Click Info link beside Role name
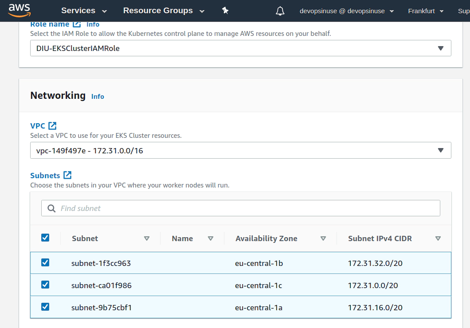The image size is (470, 328). [93, 24]
